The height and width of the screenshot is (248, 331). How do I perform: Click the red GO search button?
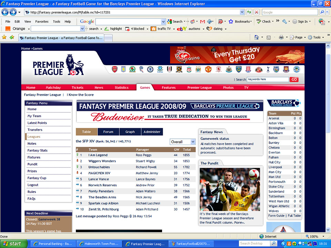click(294, 79)
